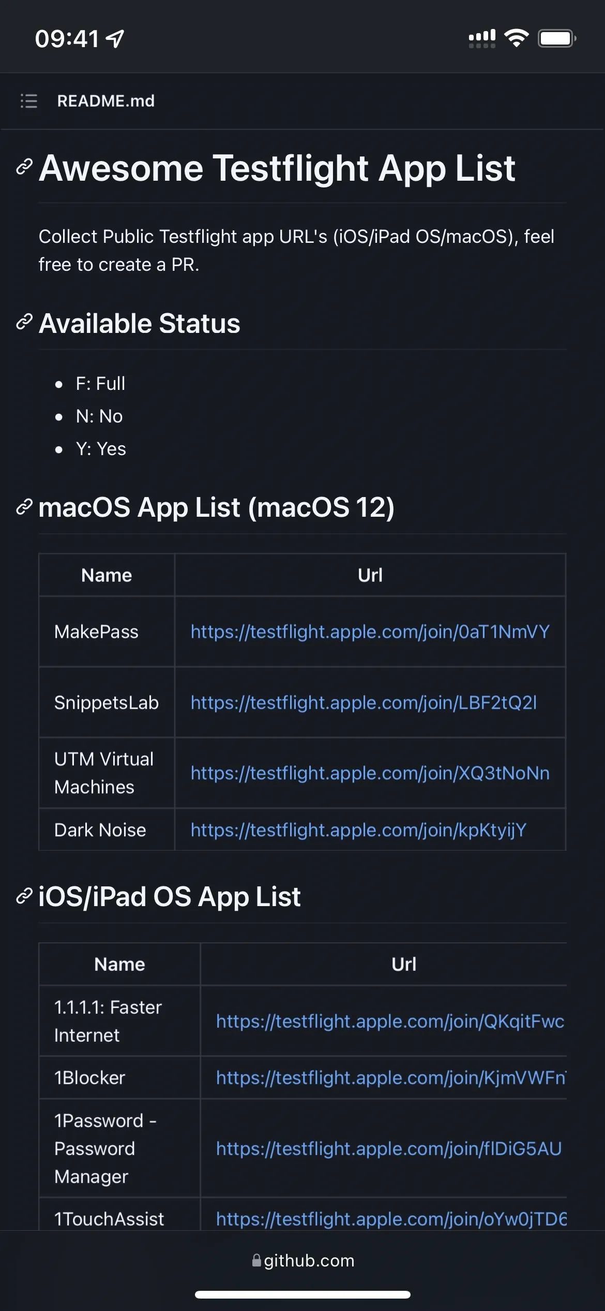The height and width of the screenshot is (1311, 605).
Task: Click anchor link icon beside macOS App List heading
Action: click(x=24, y=507)
